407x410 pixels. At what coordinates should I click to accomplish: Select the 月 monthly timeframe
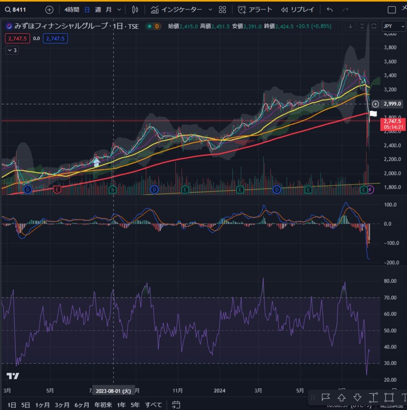click(109, 10)
